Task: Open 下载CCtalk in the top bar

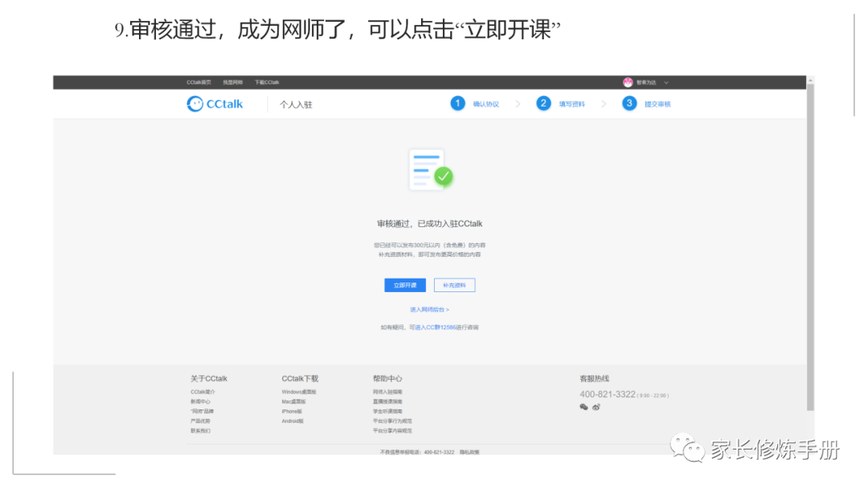Action: pyautogui.click(x=267, y=83)
